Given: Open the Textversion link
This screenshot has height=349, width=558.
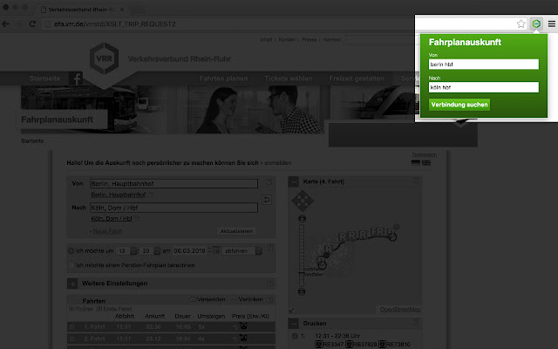Looking at the screenshot, I should click(425, 154).
